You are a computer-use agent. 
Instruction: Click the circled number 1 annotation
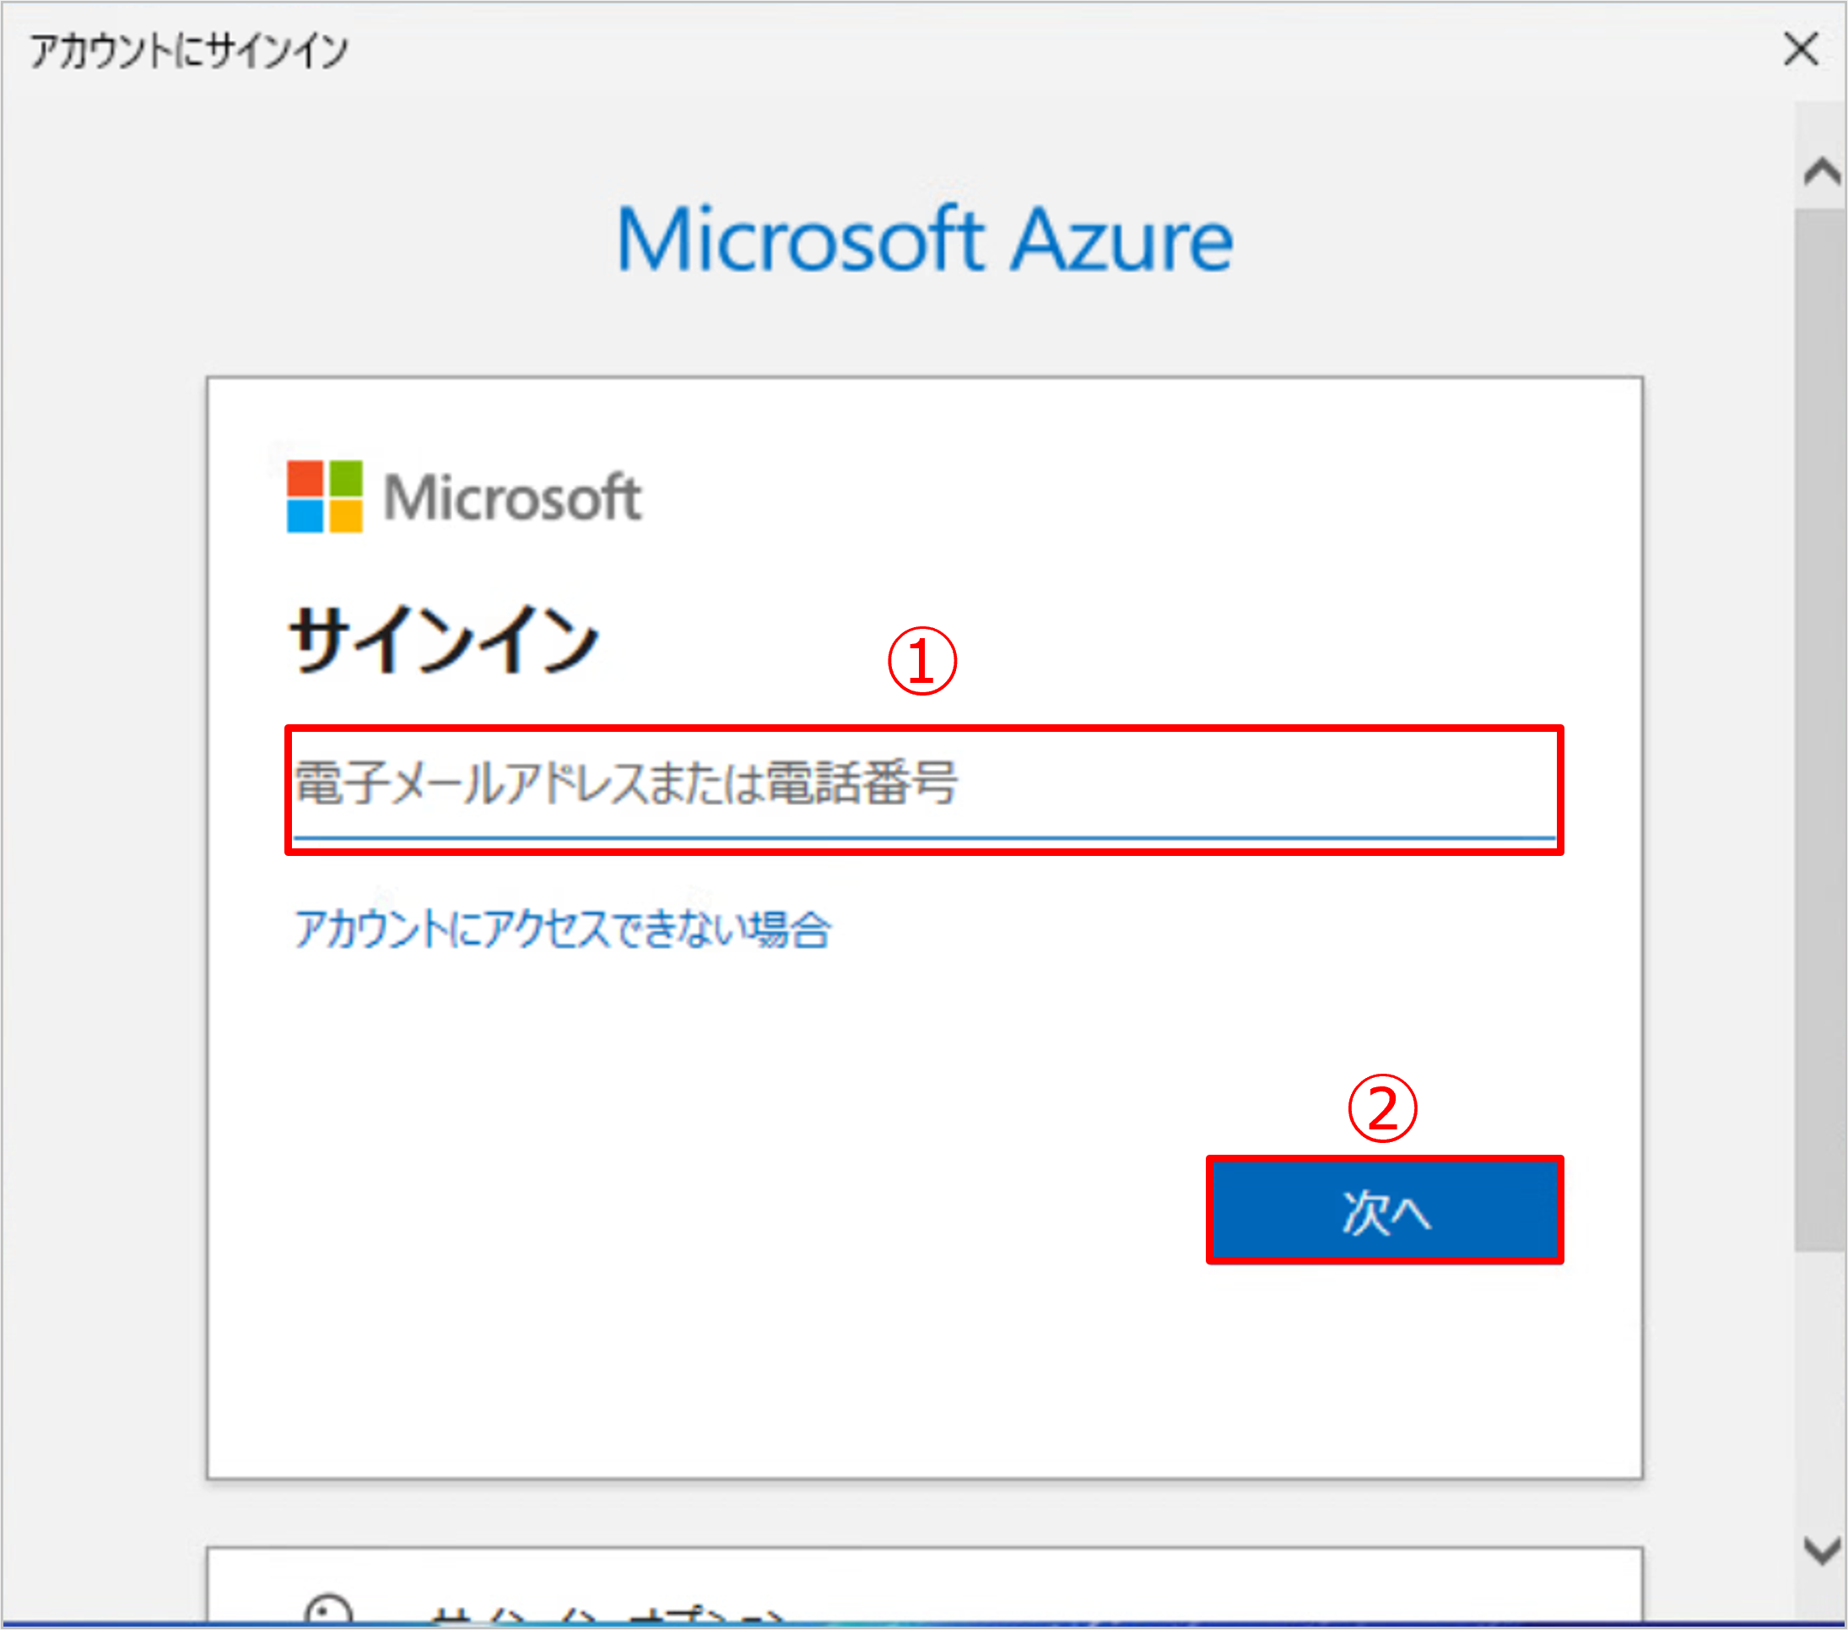(921, 661)
